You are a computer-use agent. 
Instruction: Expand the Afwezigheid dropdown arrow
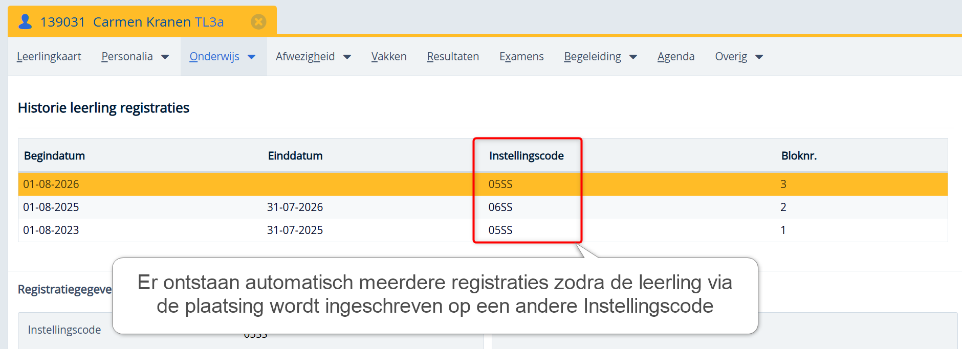(x=347, y=57)
